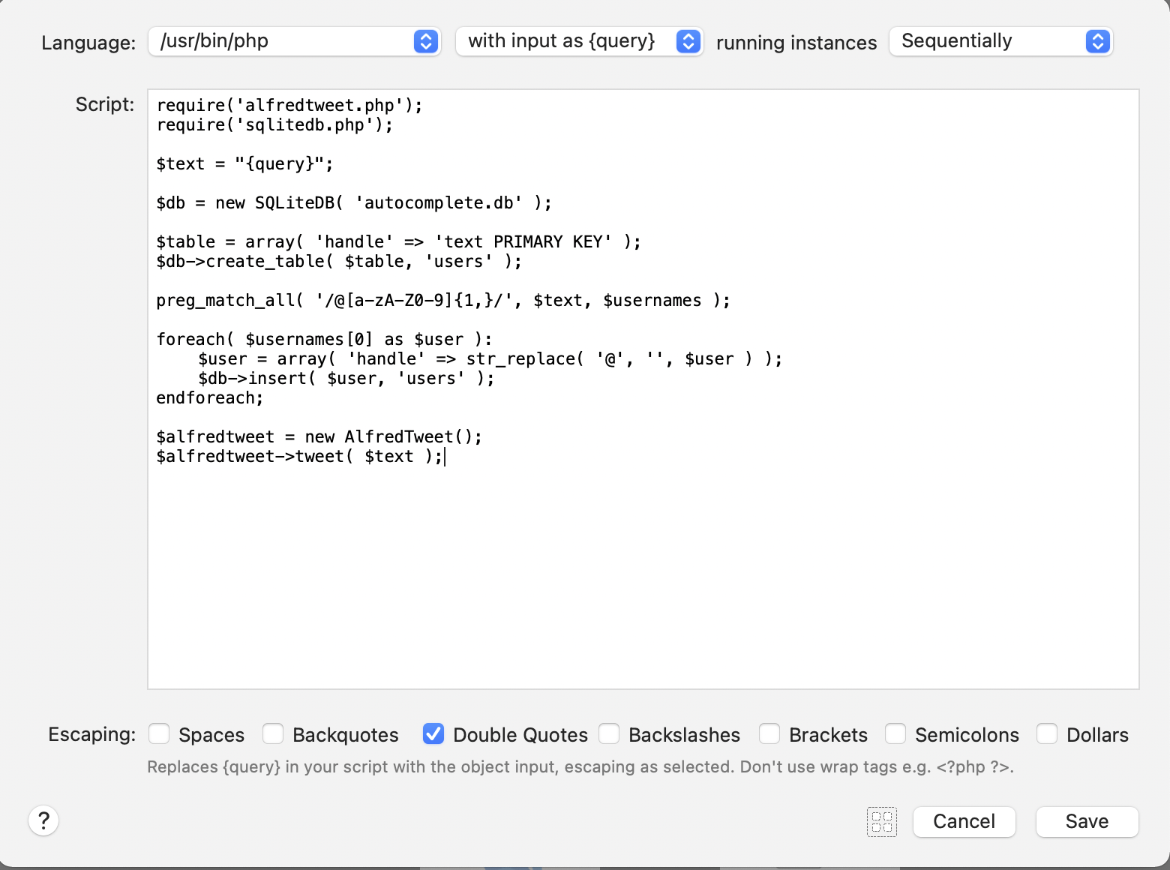Uncheck the Double Quotes escaping checkbox
1170x870 pixels.
pyautogui.click(x=433, y=733)
